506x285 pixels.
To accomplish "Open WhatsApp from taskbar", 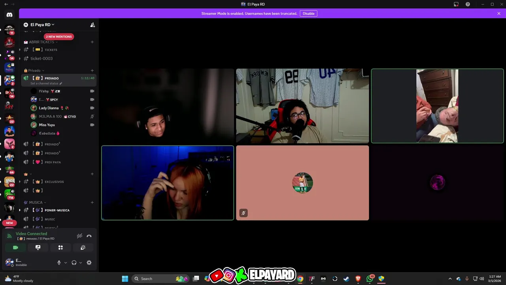I will point(370,279).
